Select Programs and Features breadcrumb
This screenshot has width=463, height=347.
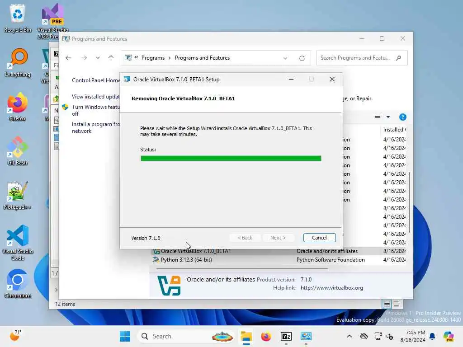click(202, 58)
